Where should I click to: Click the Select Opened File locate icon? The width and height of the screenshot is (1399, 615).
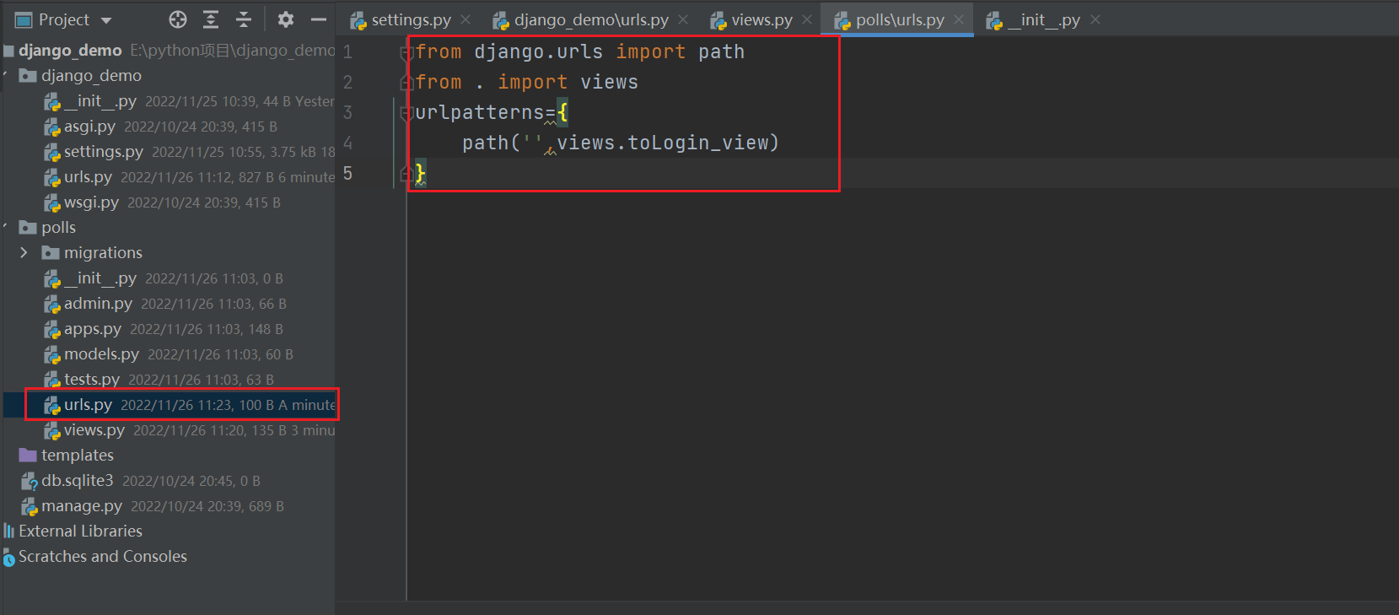177,19
